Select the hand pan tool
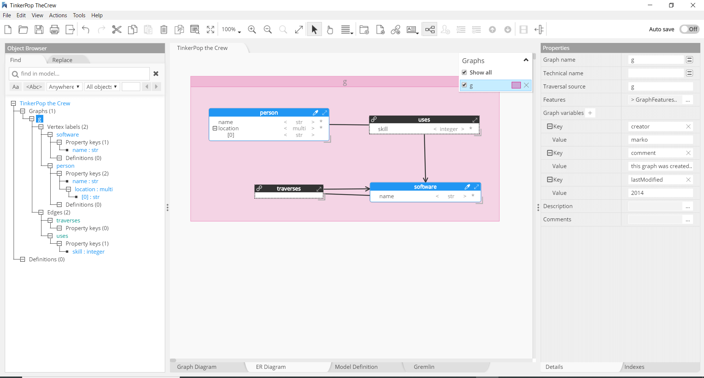 pyautogui.click(x=330, y=29)
